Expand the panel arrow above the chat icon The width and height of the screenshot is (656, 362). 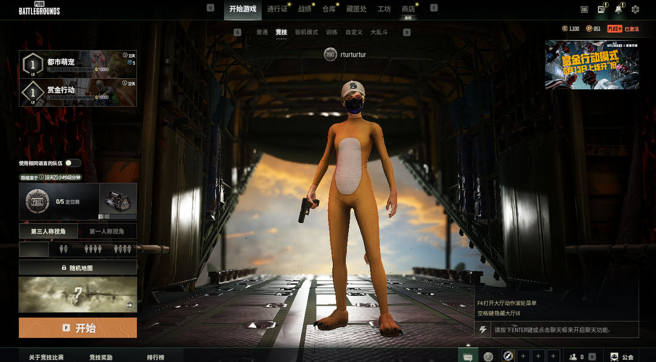click(468, 345)
